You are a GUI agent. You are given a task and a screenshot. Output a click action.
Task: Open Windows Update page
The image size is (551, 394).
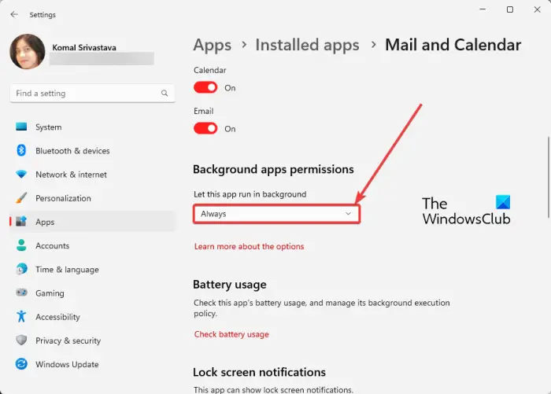[92, 364]
